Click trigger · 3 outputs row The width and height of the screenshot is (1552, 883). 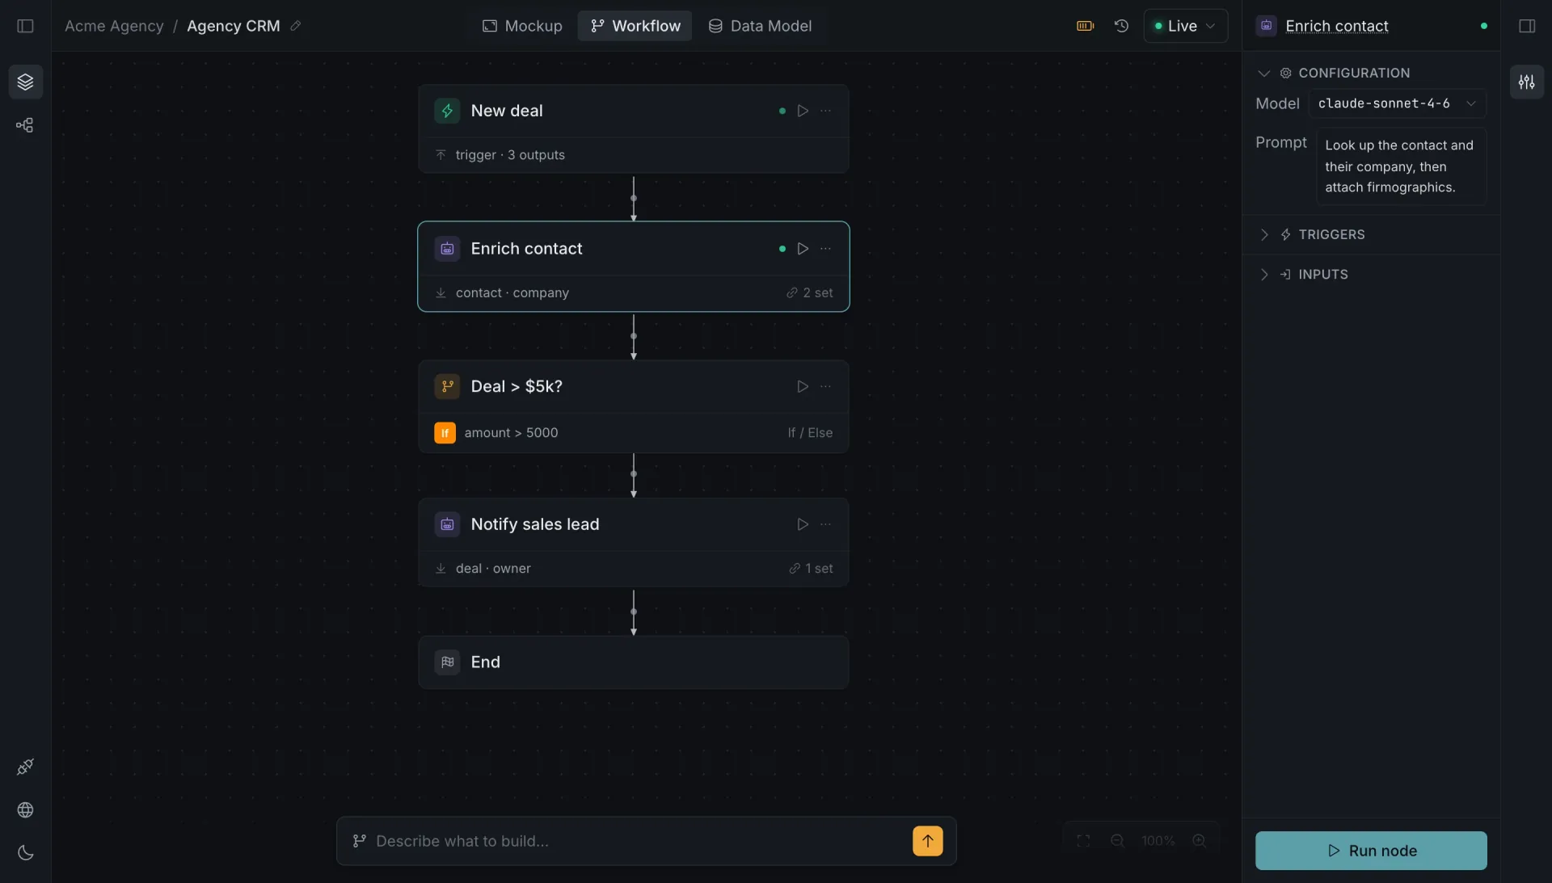point(634,155)
